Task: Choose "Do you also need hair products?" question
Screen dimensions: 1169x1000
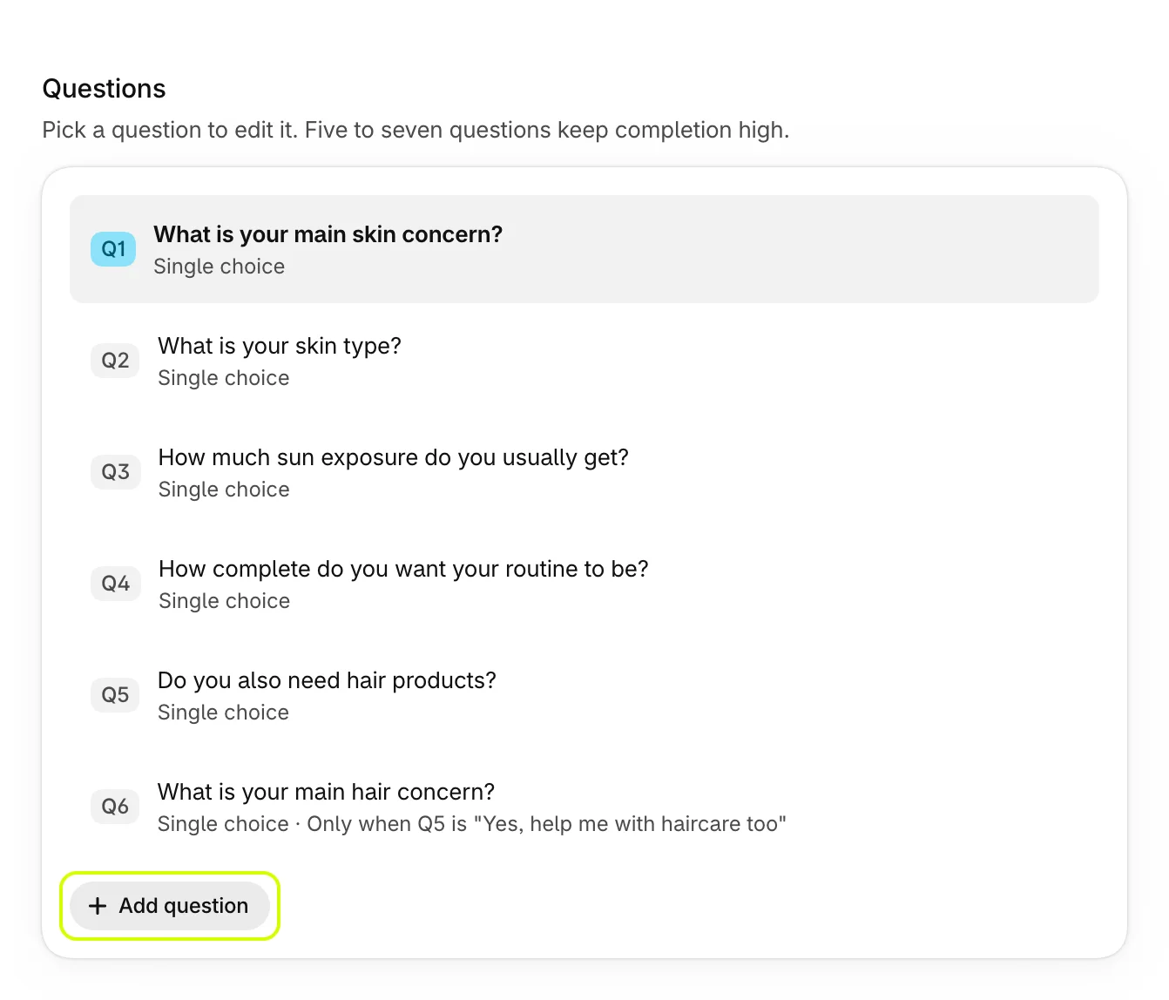Action: tap(584, 695)
